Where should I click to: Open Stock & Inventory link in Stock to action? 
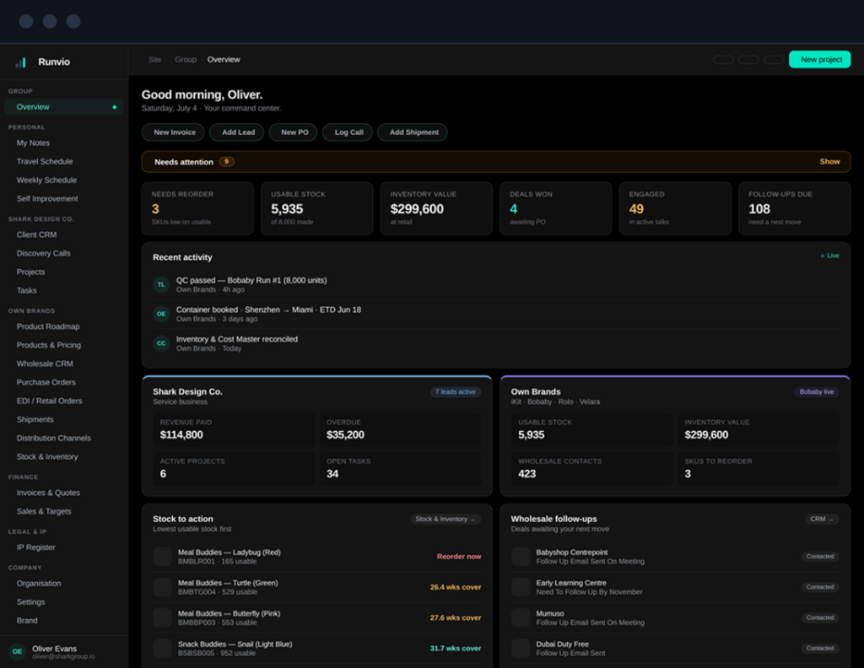tap(445, 520)
